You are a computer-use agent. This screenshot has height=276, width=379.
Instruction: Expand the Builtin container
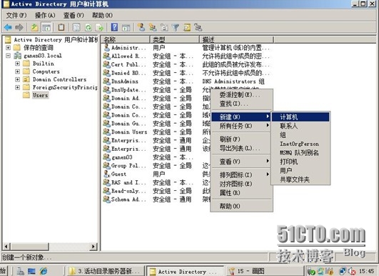(x=17, y=64)
